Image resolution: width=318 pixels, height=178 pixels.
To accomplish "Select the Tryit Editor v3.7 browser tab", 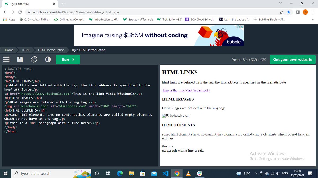I will coord(29,4).
